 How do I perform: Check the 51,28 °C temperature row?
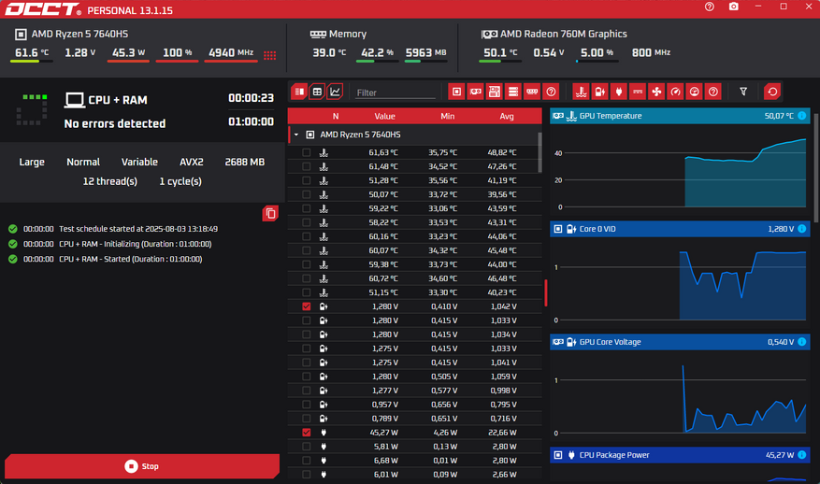tap(307, 181)
